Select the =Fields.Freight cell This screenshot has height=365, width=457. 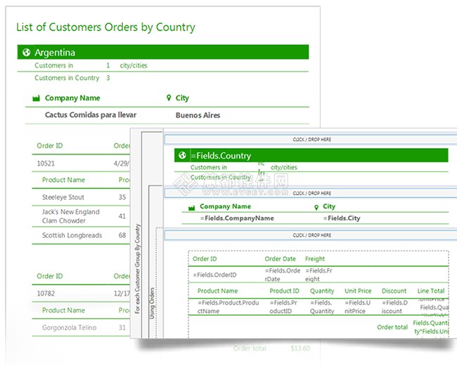pos(318,274)
